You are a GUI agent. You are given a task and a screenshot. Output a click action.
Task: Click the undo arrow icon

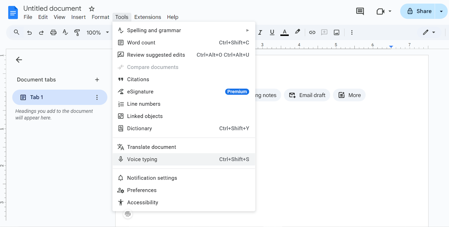pyautogui.click(x=29, y=33)
